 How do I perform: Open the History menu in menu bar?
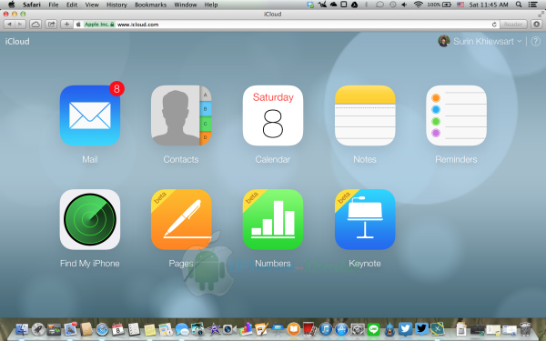tap(116, 5)
